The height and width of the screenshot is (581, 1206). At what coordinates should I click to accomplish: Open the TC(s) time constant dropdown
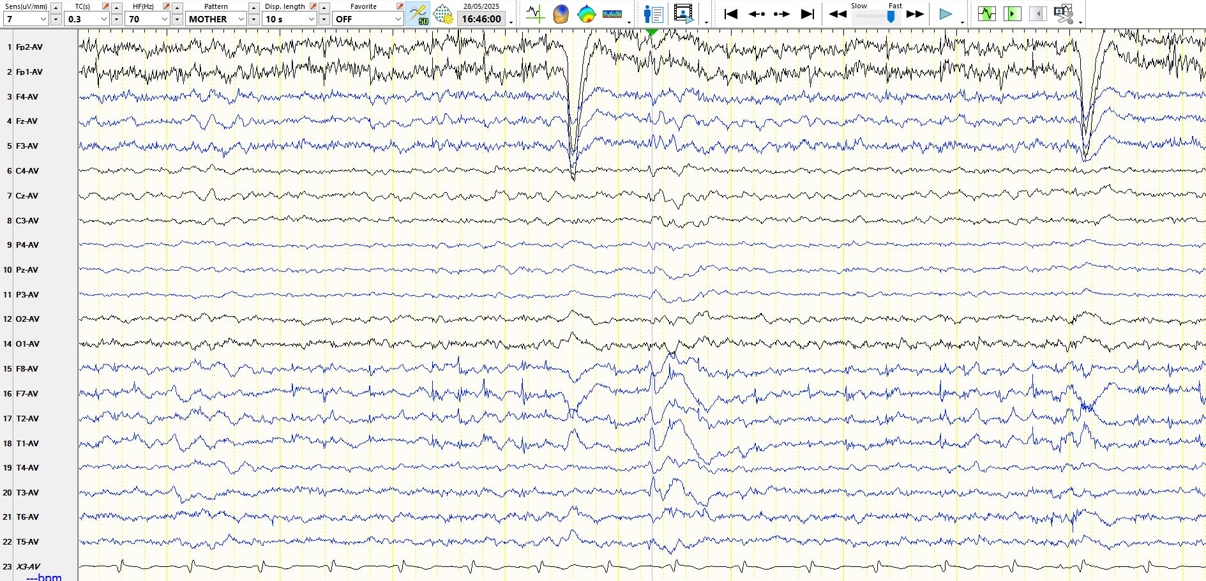87,19
